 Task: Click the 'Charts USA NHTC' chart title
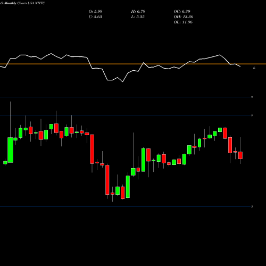click(31, 3)
